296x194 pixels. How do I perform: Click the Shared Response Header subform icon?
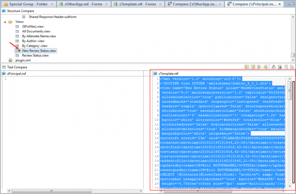point(24,17)
